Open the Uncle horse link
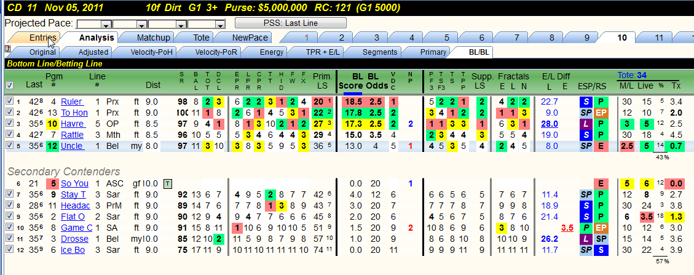694x275 pixels. tap(72, 146)
